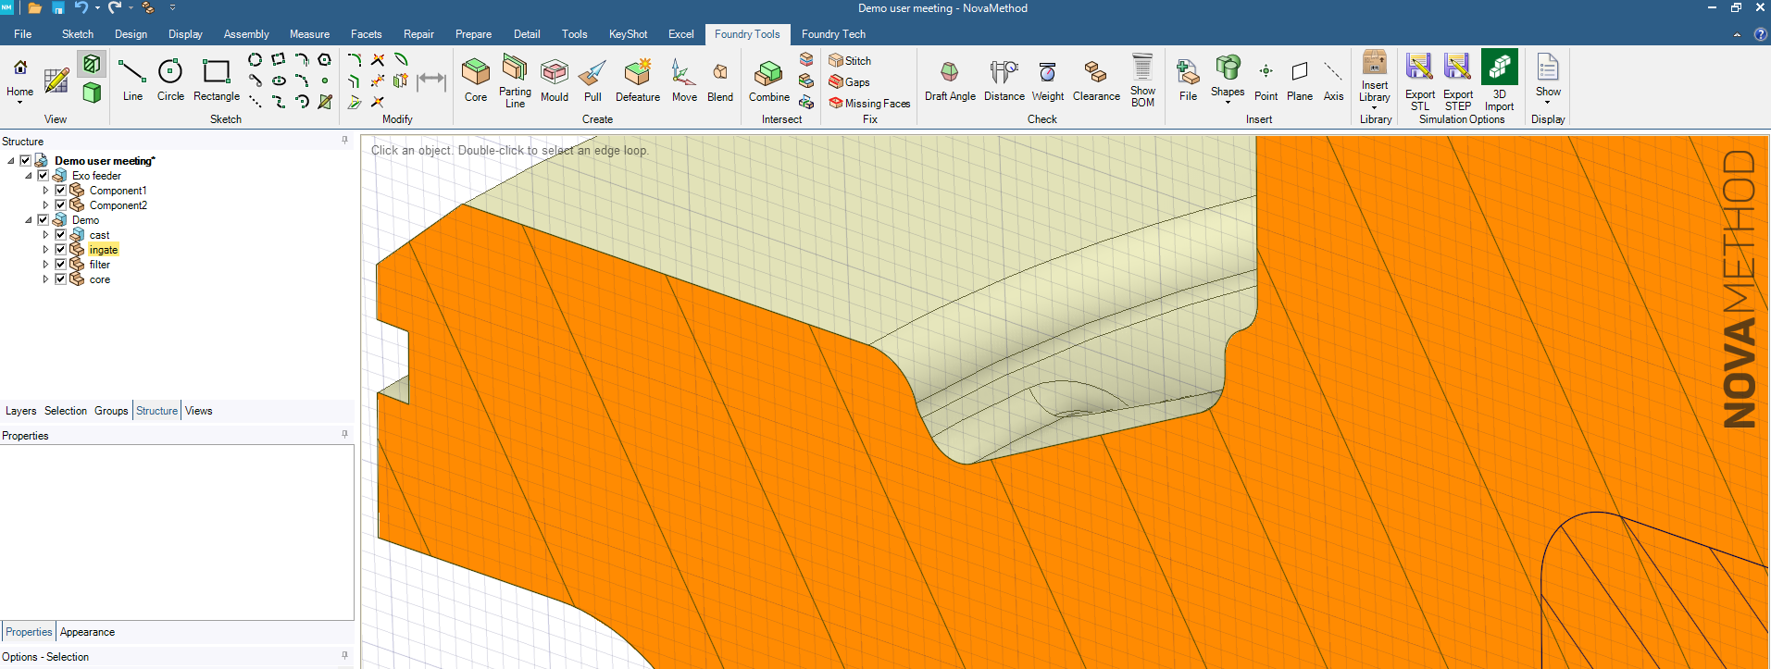This screenshot has width=1771, height=669.
Task: Click the Combine intersect tool
Action: tap(768, 80)
